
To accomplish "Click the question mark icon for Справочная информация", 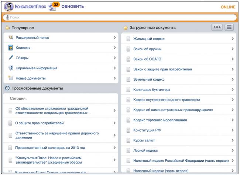I will [x=11, y=68].
